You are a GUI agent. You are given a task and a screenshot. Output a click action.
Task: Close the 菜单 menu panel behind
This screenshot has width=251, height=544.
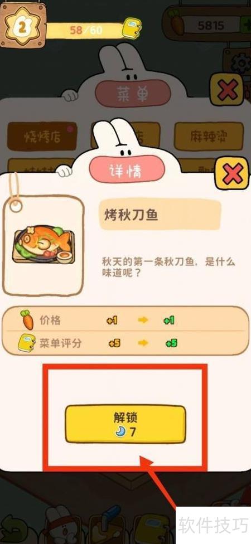[228, 90]
